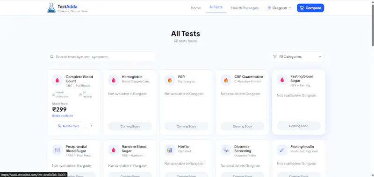Open the ESR test title
Viewport: 374px width, 177px height.
[x=181, y=77]
